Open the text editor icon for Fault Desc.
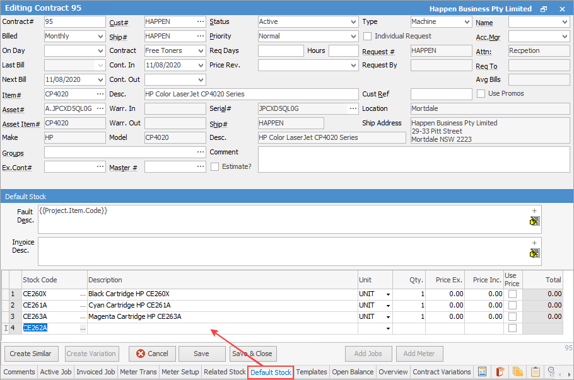 535,221
